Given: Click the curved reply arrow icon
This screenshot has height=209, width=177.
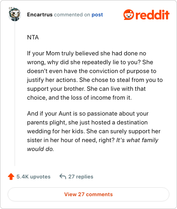Looking at the screenshot, I should (63, 176).
